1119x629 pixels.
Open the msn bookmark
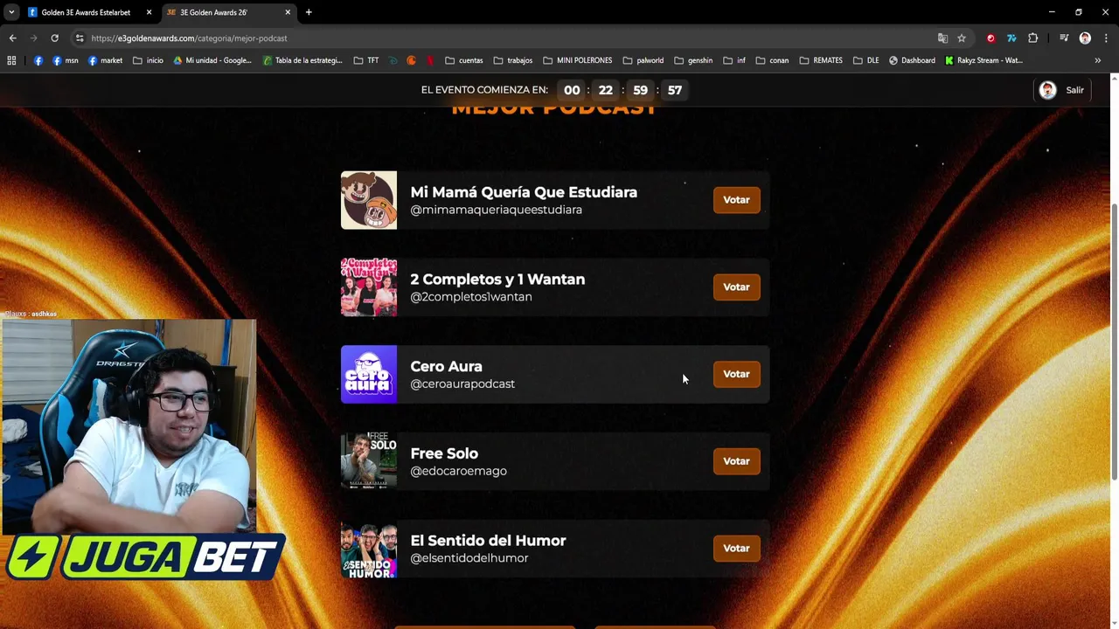[66, 60]
